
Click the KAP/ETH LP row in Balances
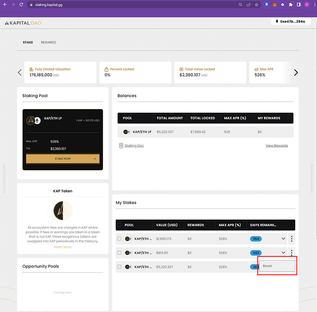click(205, 132)
